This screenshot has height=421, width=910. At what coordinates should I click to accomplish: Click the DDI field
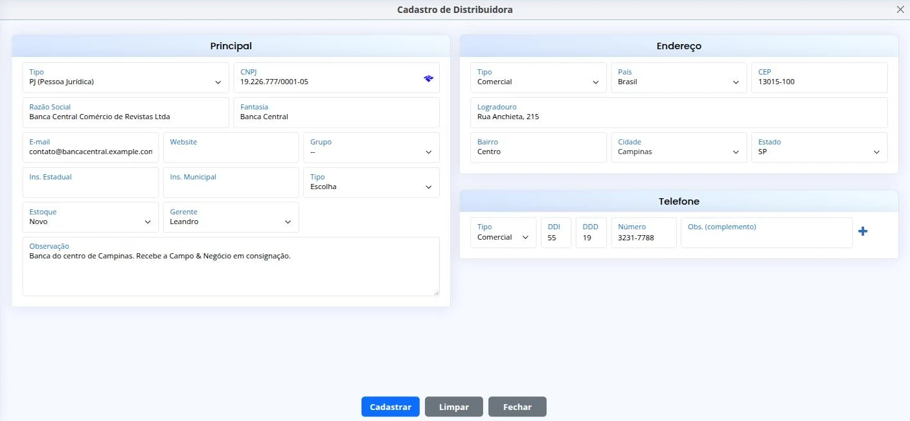coord(556,233)
